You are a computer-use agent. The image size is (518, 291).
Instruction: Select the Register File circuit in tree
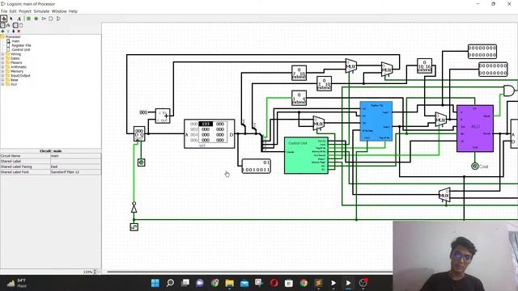point(22,45)
